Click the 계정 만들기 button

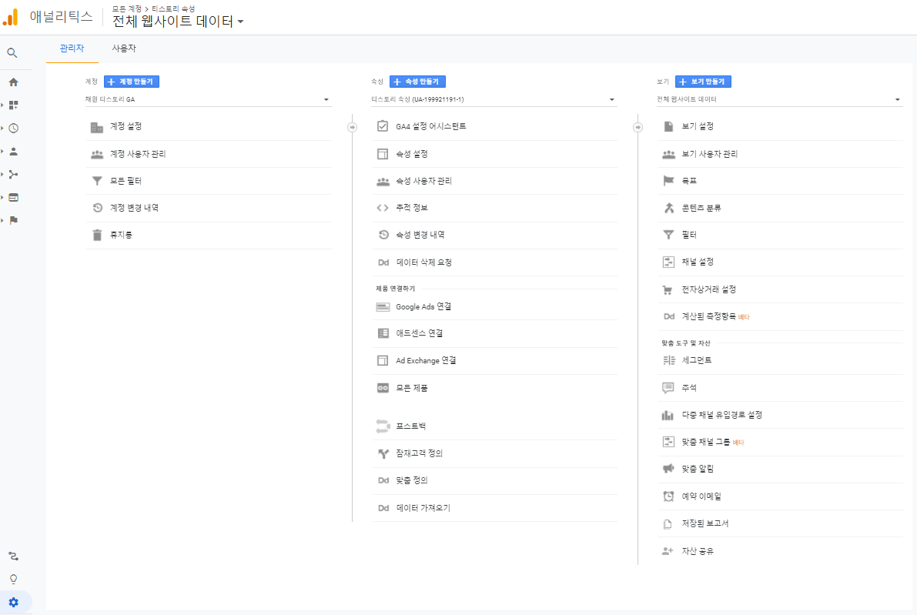point(132,82)
